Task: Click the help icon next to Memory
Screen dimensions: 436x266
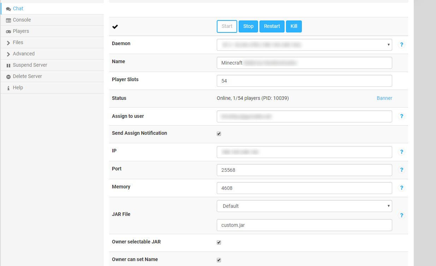Action: pyautogui.click(x=401, y=188)
